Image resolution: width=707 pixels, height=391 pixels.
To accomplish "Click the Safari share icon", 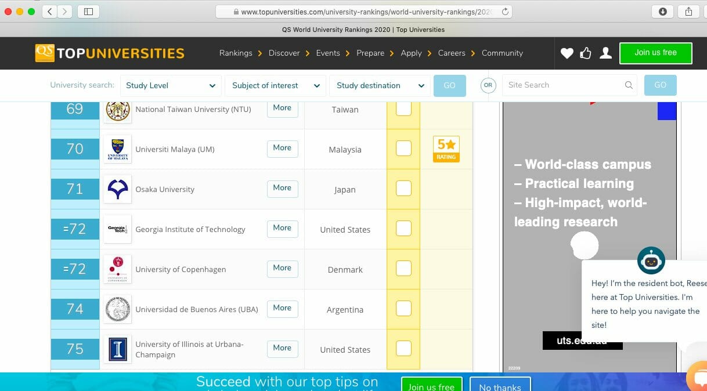I will 689,12.
